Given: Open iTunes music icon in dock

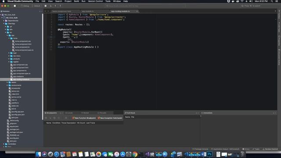Looking at the screenshot, I should pyautogui.click(x=117, y=154).
